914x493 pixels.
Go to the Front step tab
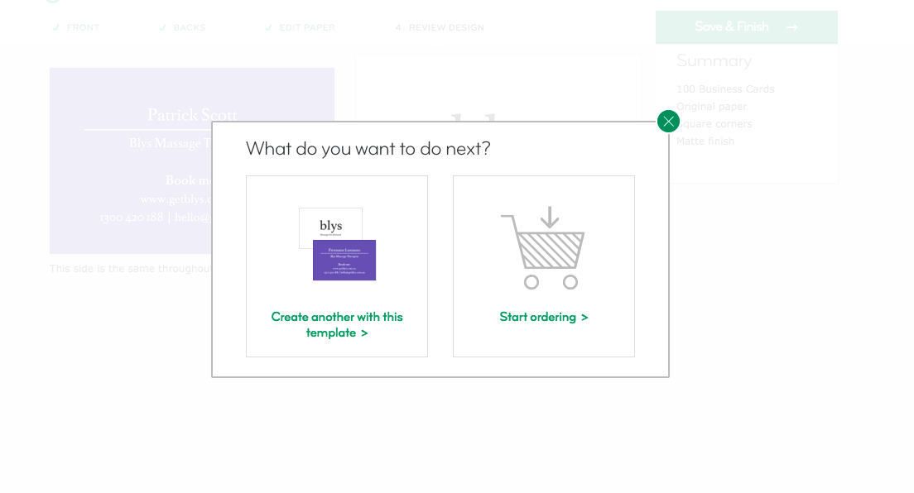(76, 27)
